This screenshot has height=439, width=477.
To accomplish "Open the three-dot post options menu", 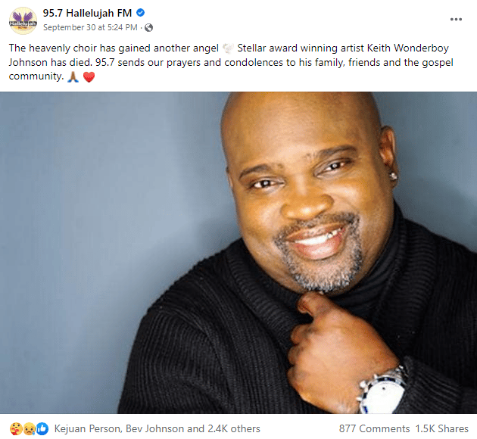I will click(456, 19).
